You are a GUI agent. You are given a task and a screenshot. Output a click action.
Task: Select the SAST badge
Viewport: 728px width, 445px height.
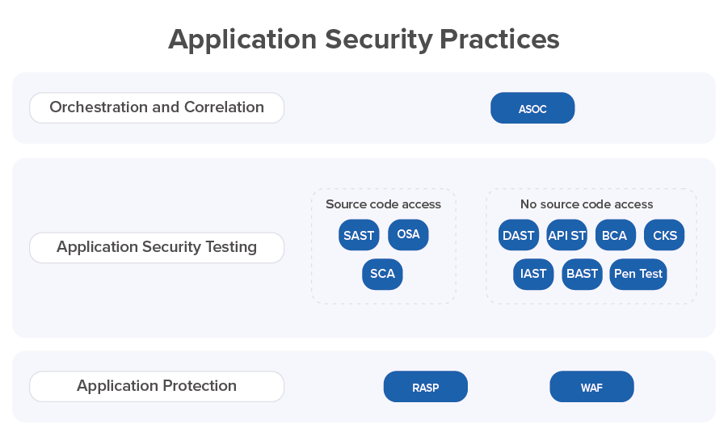pos(359,235)
